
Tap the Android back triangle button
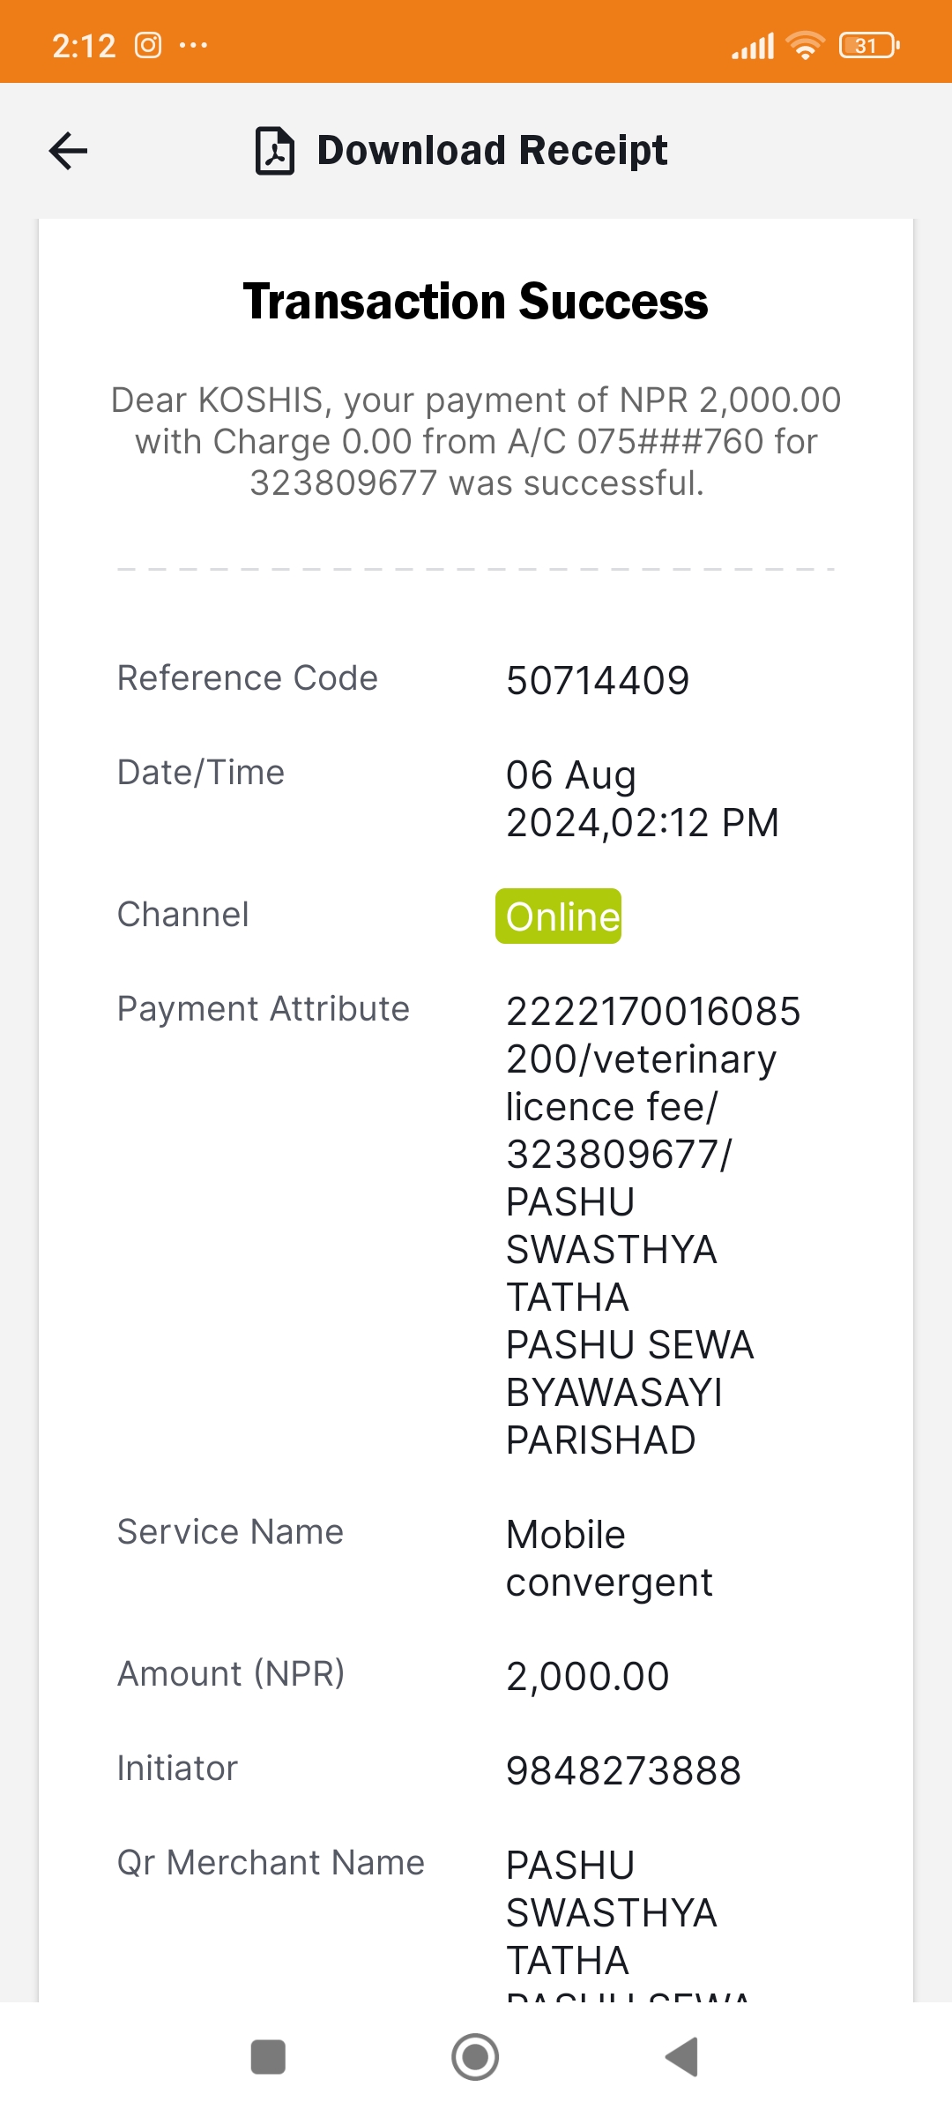point(681,2057)
